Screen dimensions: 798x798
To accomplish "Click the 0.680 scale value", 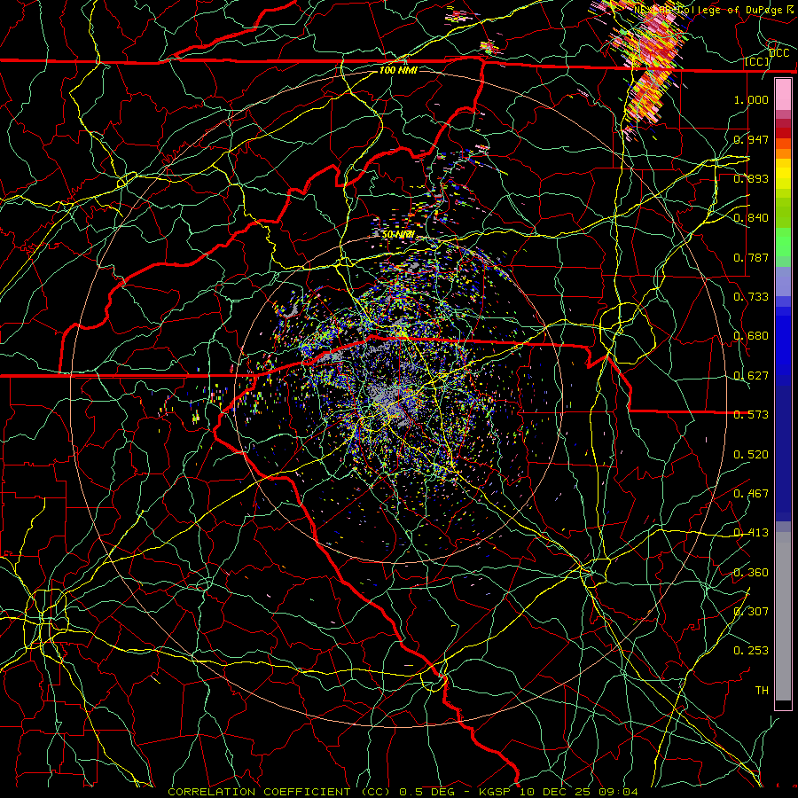I will 751,336.
